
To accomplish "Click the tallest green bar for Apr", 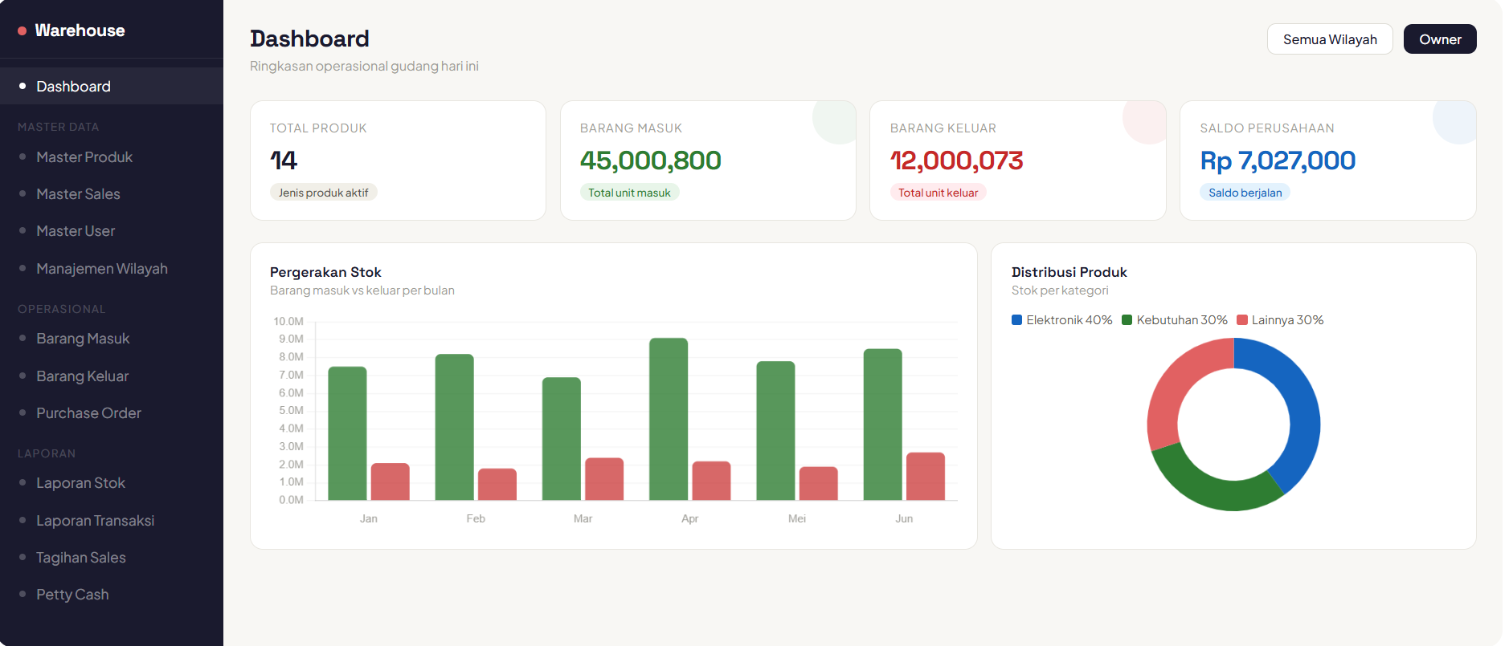I will 669,419.
